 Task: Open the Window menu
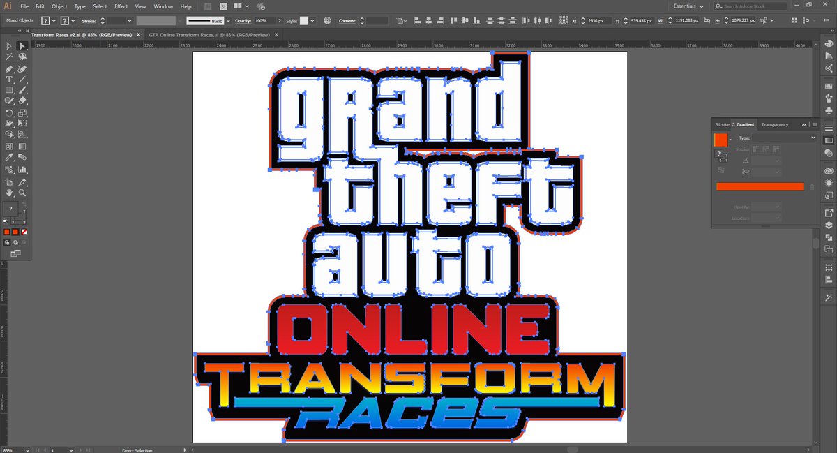click(x=163, y=6)
